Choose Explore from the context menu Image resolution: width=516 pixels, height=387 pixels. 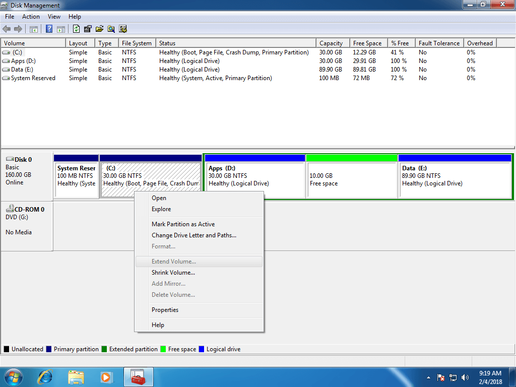point(199,209)
